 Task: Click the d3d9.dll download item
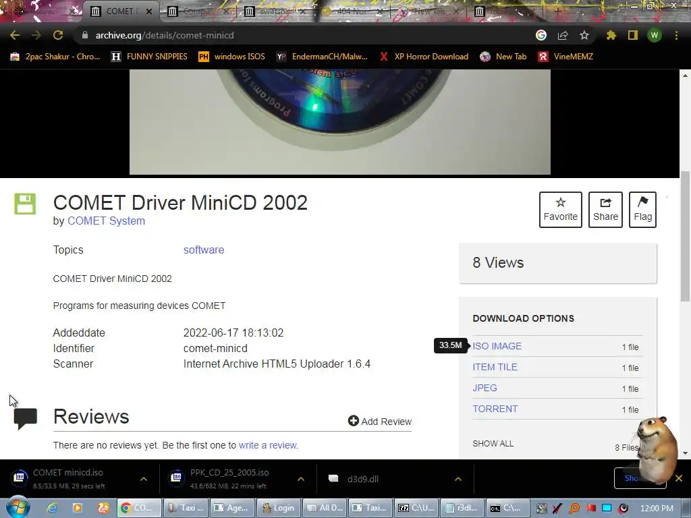[x=362, y=479]
